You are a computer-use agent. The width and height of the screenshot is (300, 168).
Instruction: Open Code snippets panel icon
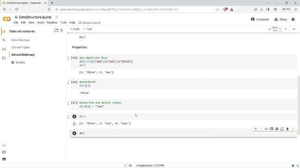point(4,146)
